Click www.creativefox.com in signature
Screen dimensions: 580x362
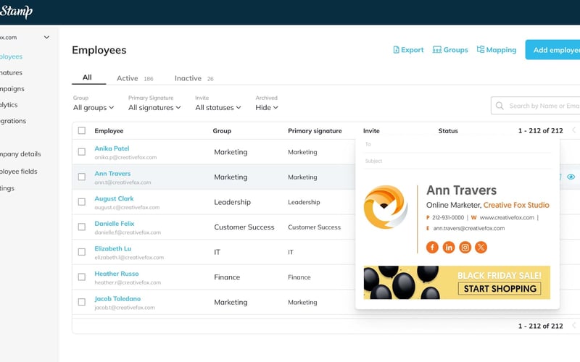point(507,218)
